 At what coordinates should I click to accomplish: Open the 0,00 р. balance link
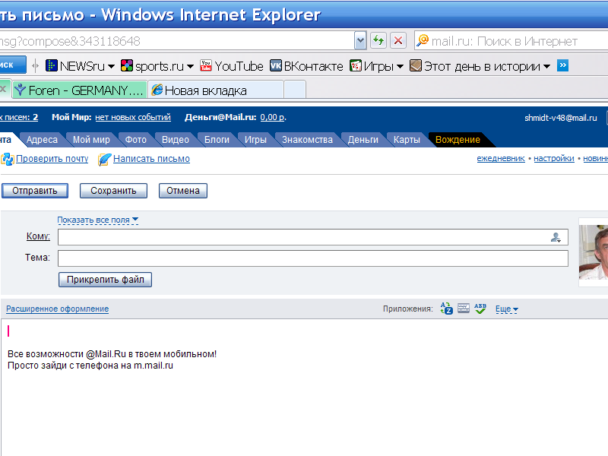[x=273, y=118]
